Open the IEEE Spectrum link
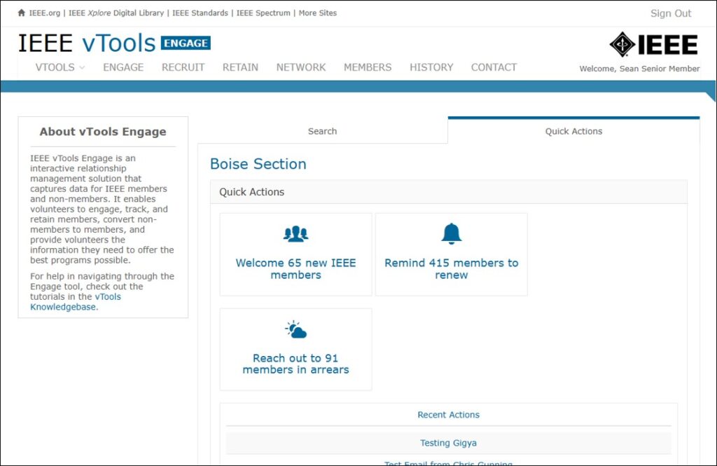Viewport: 717px width, 466px height. click(x=263, y=13)
